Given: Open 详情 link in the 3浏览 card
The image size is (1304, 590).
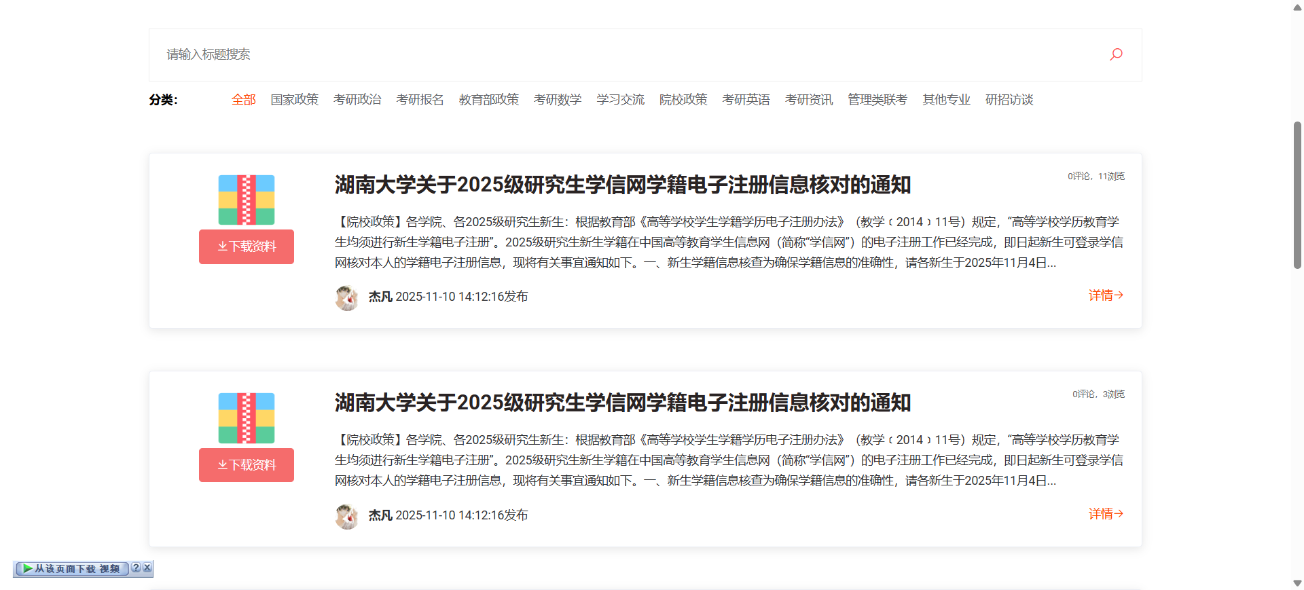Looking at the screenshot, I should tap(1106, 514).
